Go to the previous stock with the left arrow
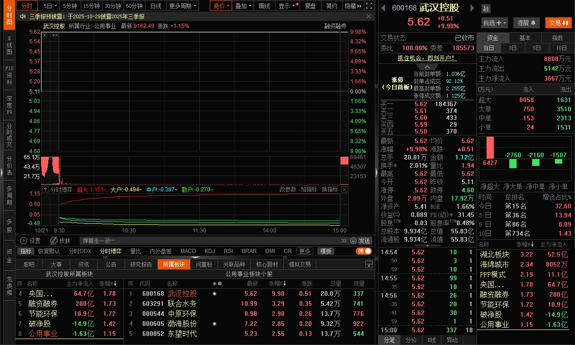 (383, 8)
